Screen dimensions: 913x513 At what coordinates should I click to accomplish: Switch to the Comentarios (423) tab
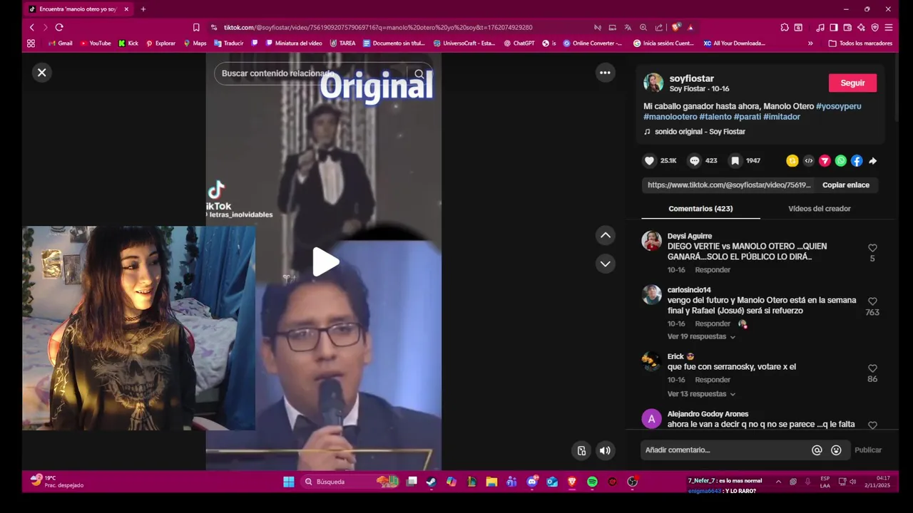[x=700, y=209]
